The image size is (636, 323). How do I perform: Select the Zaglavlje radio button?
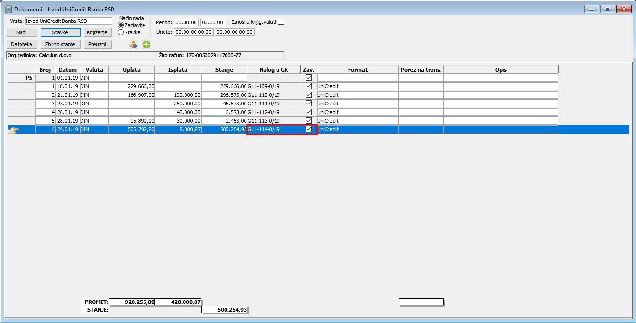[x=121, y=25]
